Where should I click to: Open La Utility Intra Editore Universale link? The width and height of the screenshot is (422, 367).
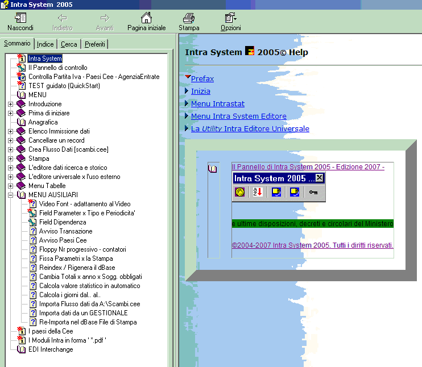click(x=250, y=129)
